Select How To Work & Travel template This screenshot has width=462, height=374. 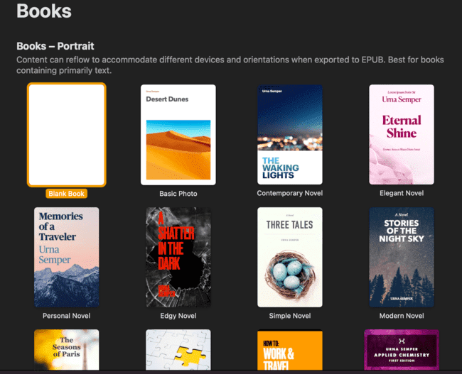[x=289, y=350]
